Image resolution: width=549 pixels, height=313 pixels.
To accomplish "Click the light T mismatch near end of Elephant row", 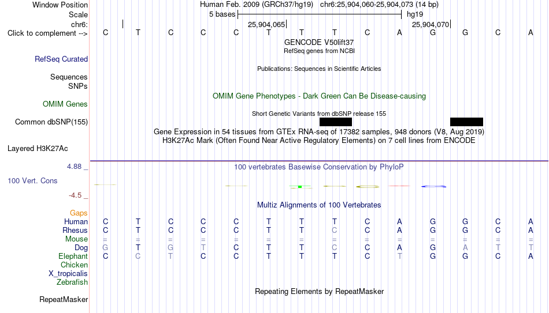I will [399, 256].
